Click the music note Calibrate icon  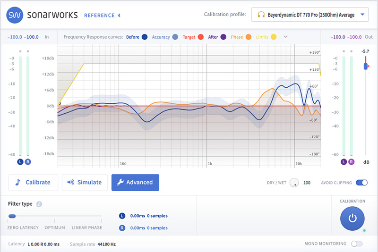pos(18,182)
